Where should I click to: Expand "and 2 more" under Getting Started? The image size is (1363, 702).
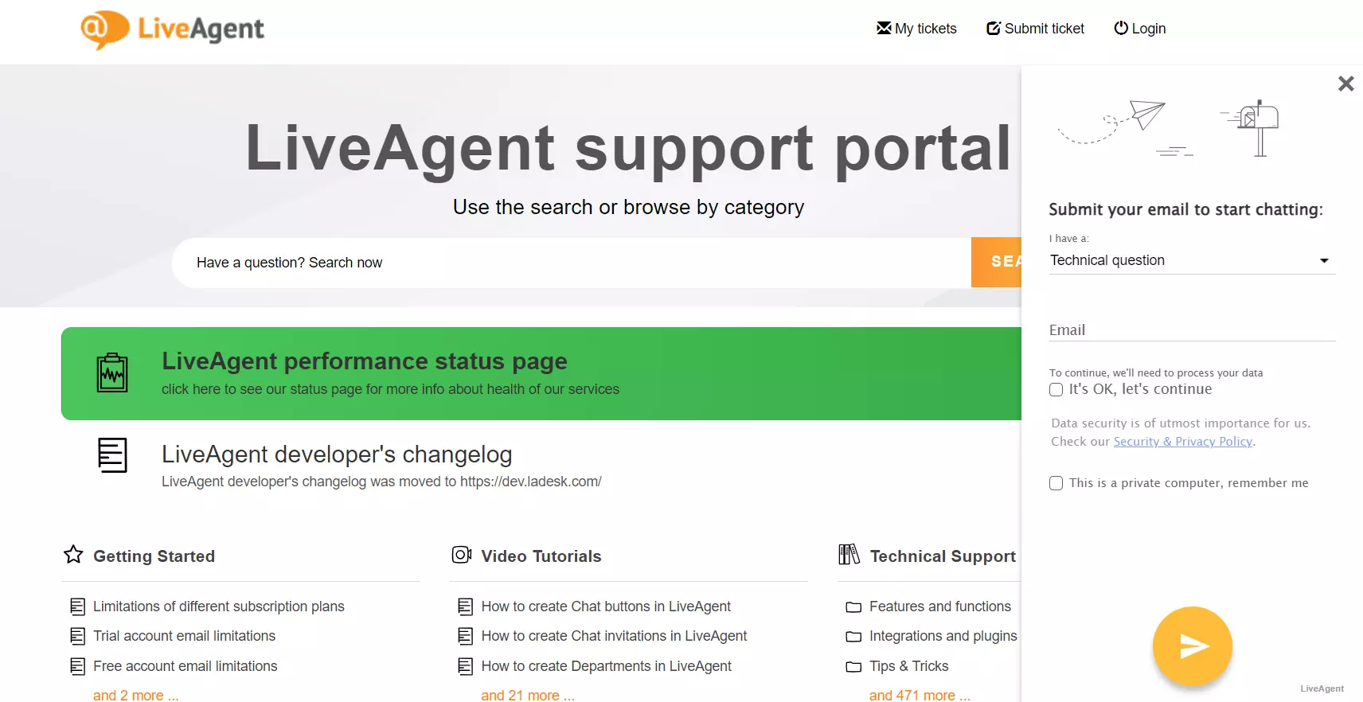click(x=135, y=695)
